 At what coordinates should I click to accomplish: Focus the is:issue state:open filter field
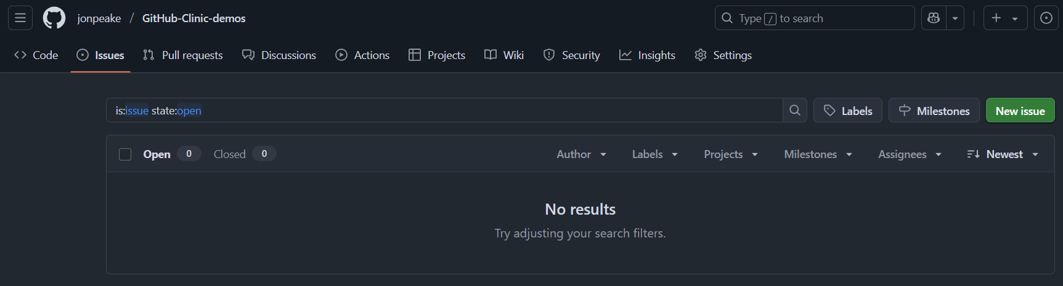(444, 110)
